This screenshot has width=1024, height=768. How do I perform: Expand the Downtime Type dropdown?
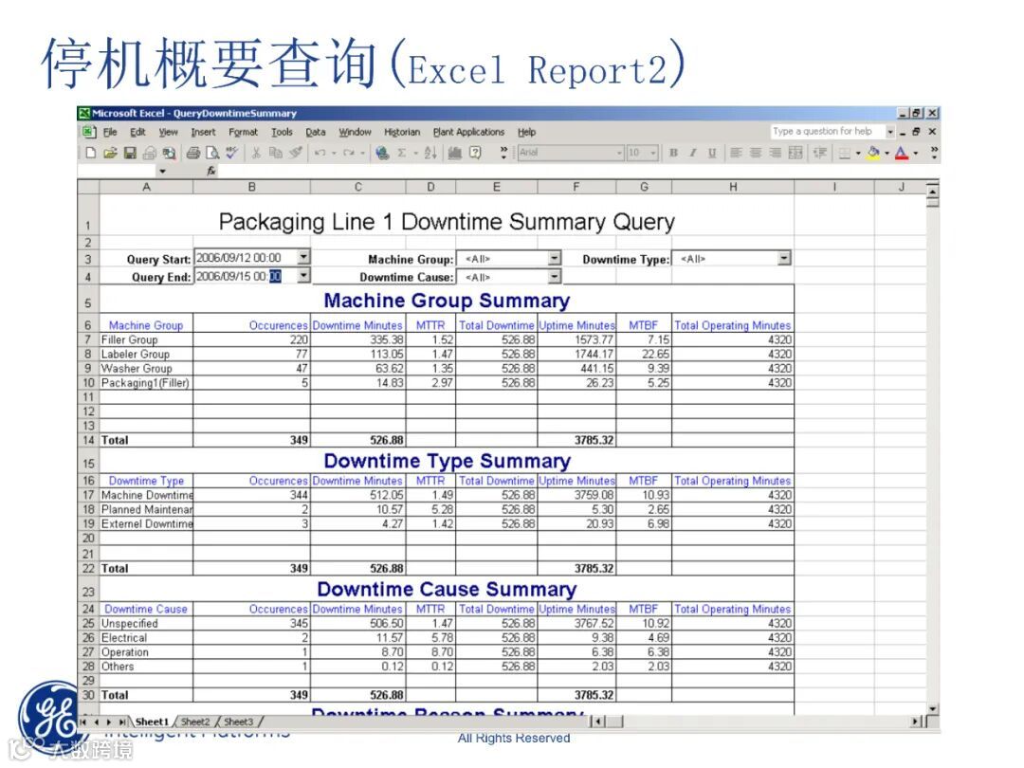[x=784, y=258]
